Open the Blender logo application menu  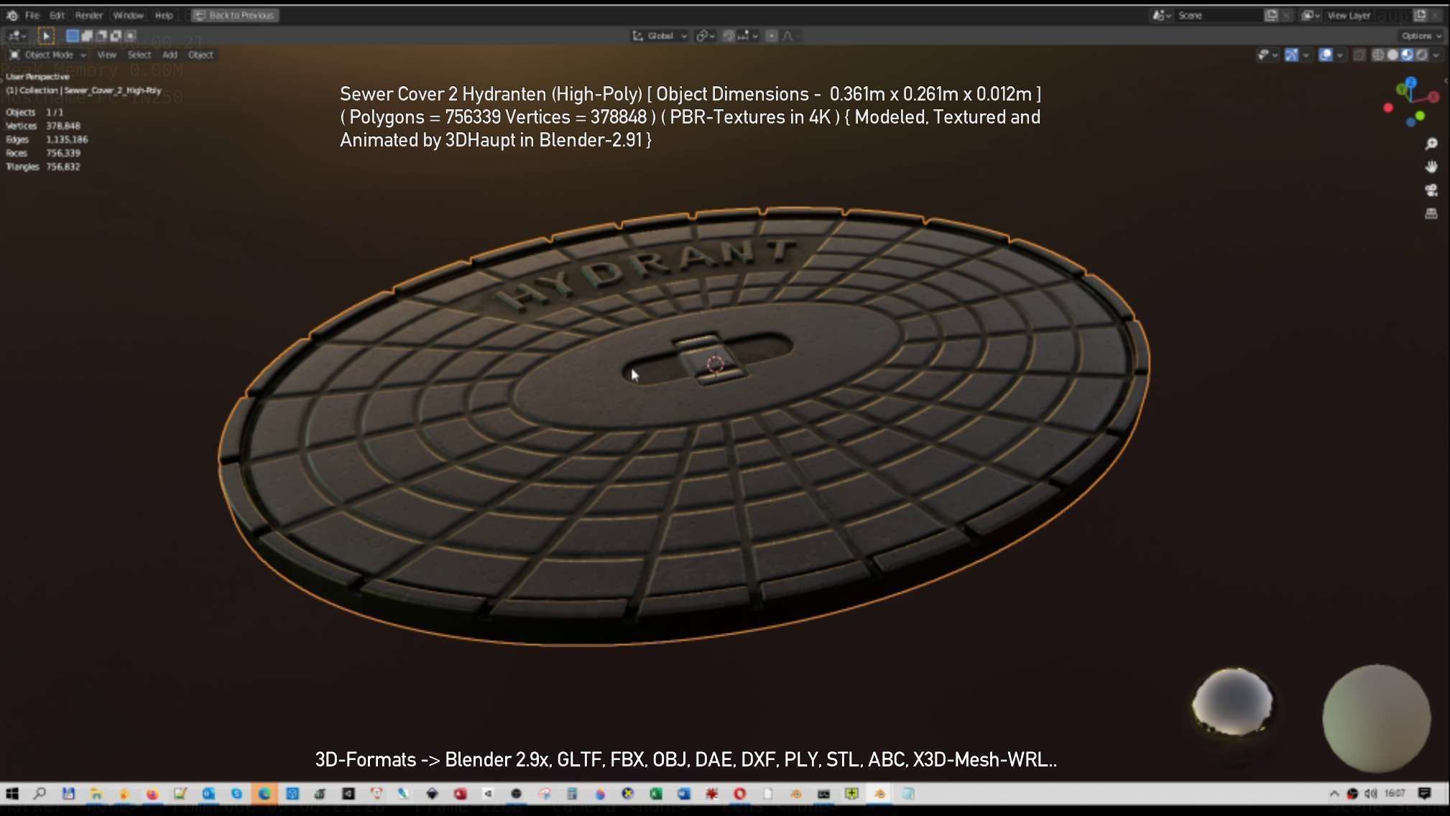(x=12, y=15)
